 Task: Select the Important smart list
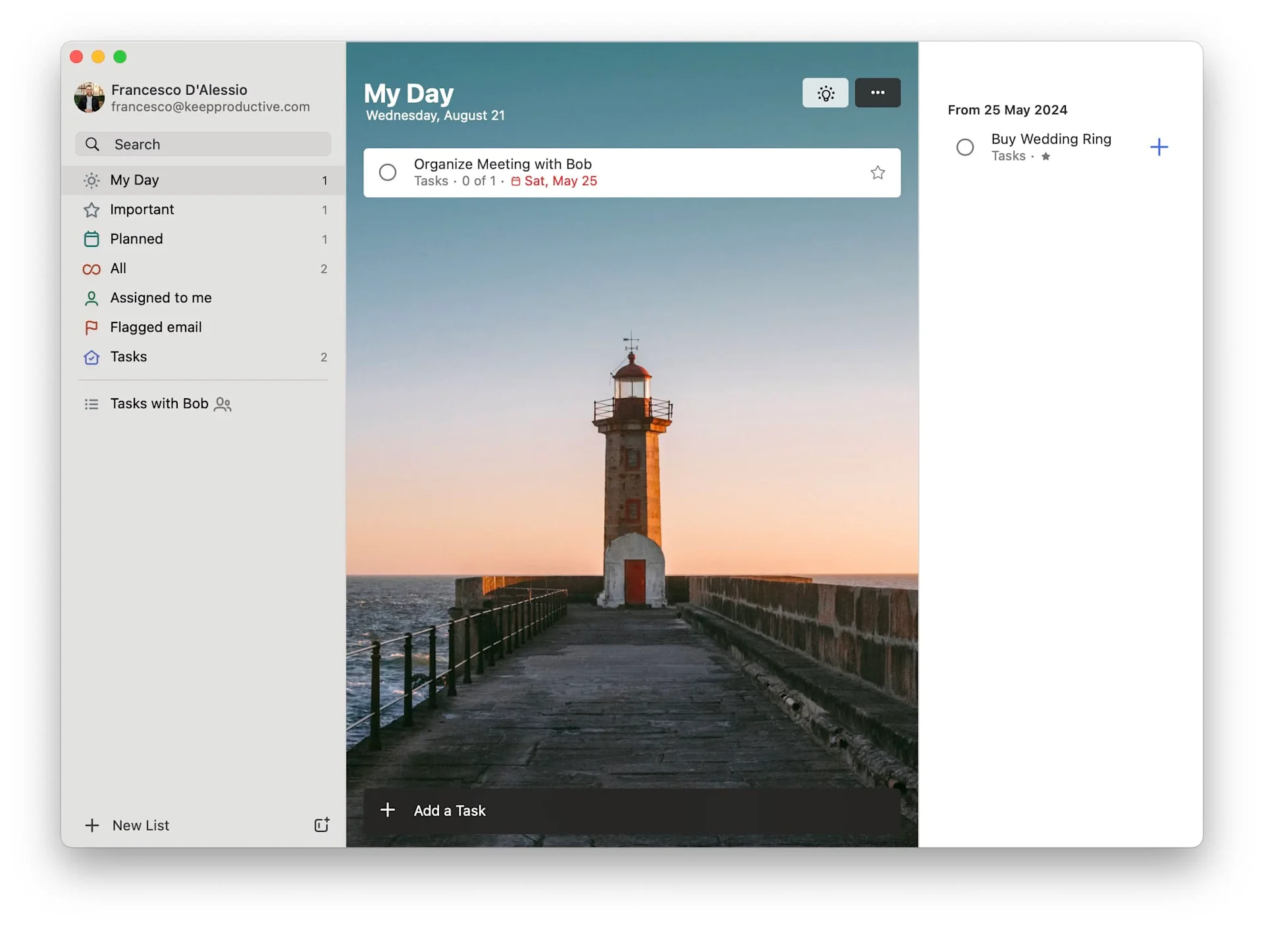(x=142, y=209)
